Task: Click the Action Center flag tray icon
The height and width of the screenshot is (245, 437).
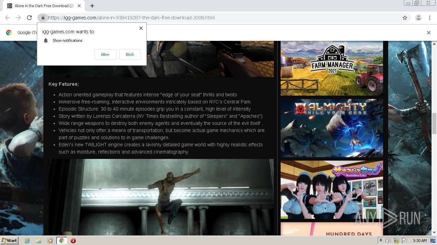Action: click(404, 241)
